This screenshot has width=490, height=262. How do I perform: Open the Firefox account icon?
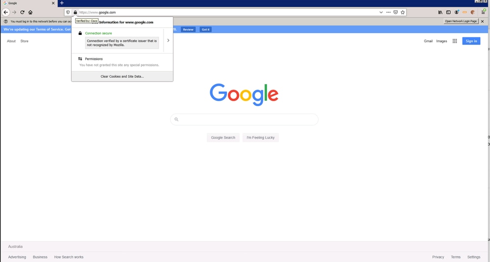457,12
